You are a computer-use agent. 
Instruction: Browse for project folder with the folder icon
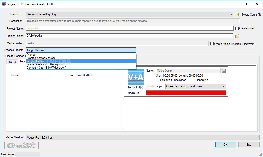(237, 36)
